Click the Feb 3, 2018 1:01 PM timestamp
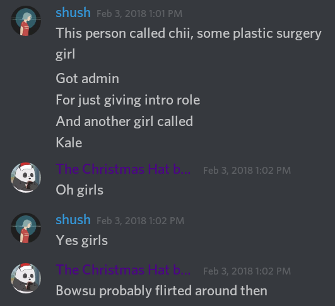The height and width of the screenshot is (306, 335). pyautogui.click(x=139, y=14)
